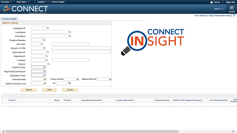Viewport: 237px width, 133px height.
Task: Focus the Seniority Date input field
Action: 37,79
